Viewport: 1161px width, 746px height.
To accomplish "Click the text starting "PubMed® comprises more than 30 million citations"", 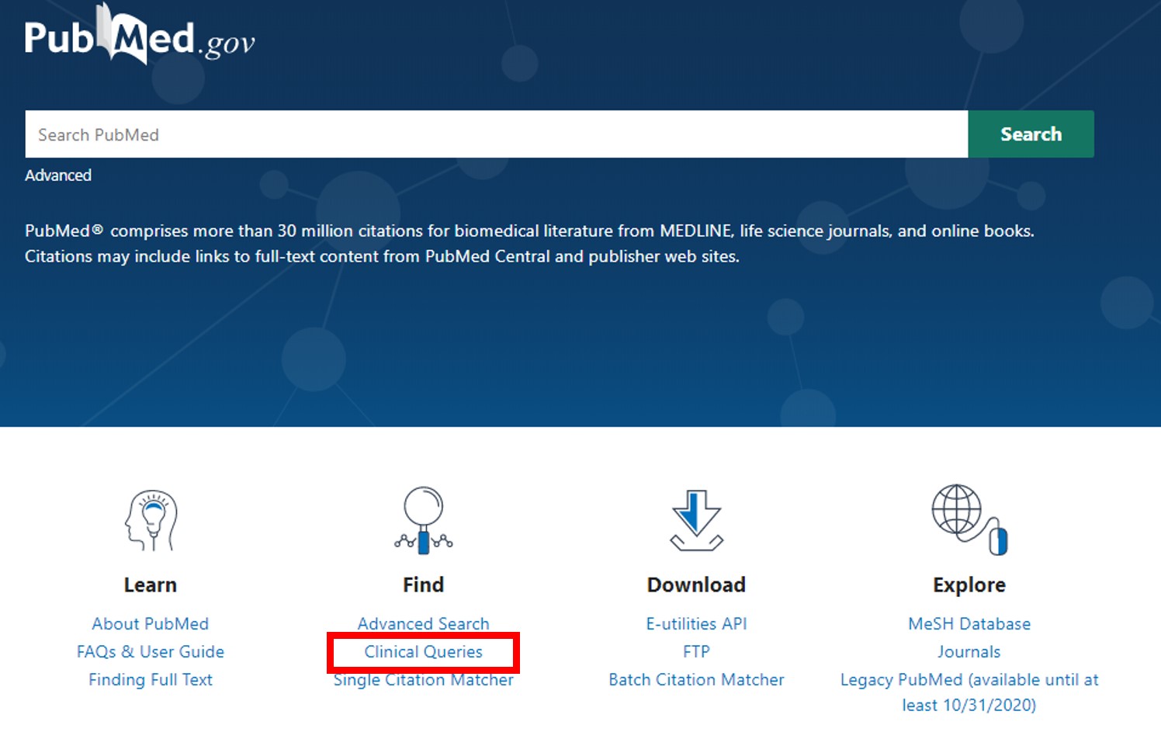I will [529, 243].
